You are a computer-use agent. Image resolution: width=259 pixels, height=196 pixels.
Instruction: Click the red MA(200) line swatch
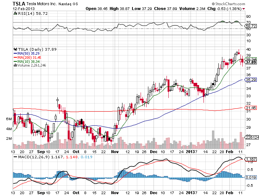(16, 57)
